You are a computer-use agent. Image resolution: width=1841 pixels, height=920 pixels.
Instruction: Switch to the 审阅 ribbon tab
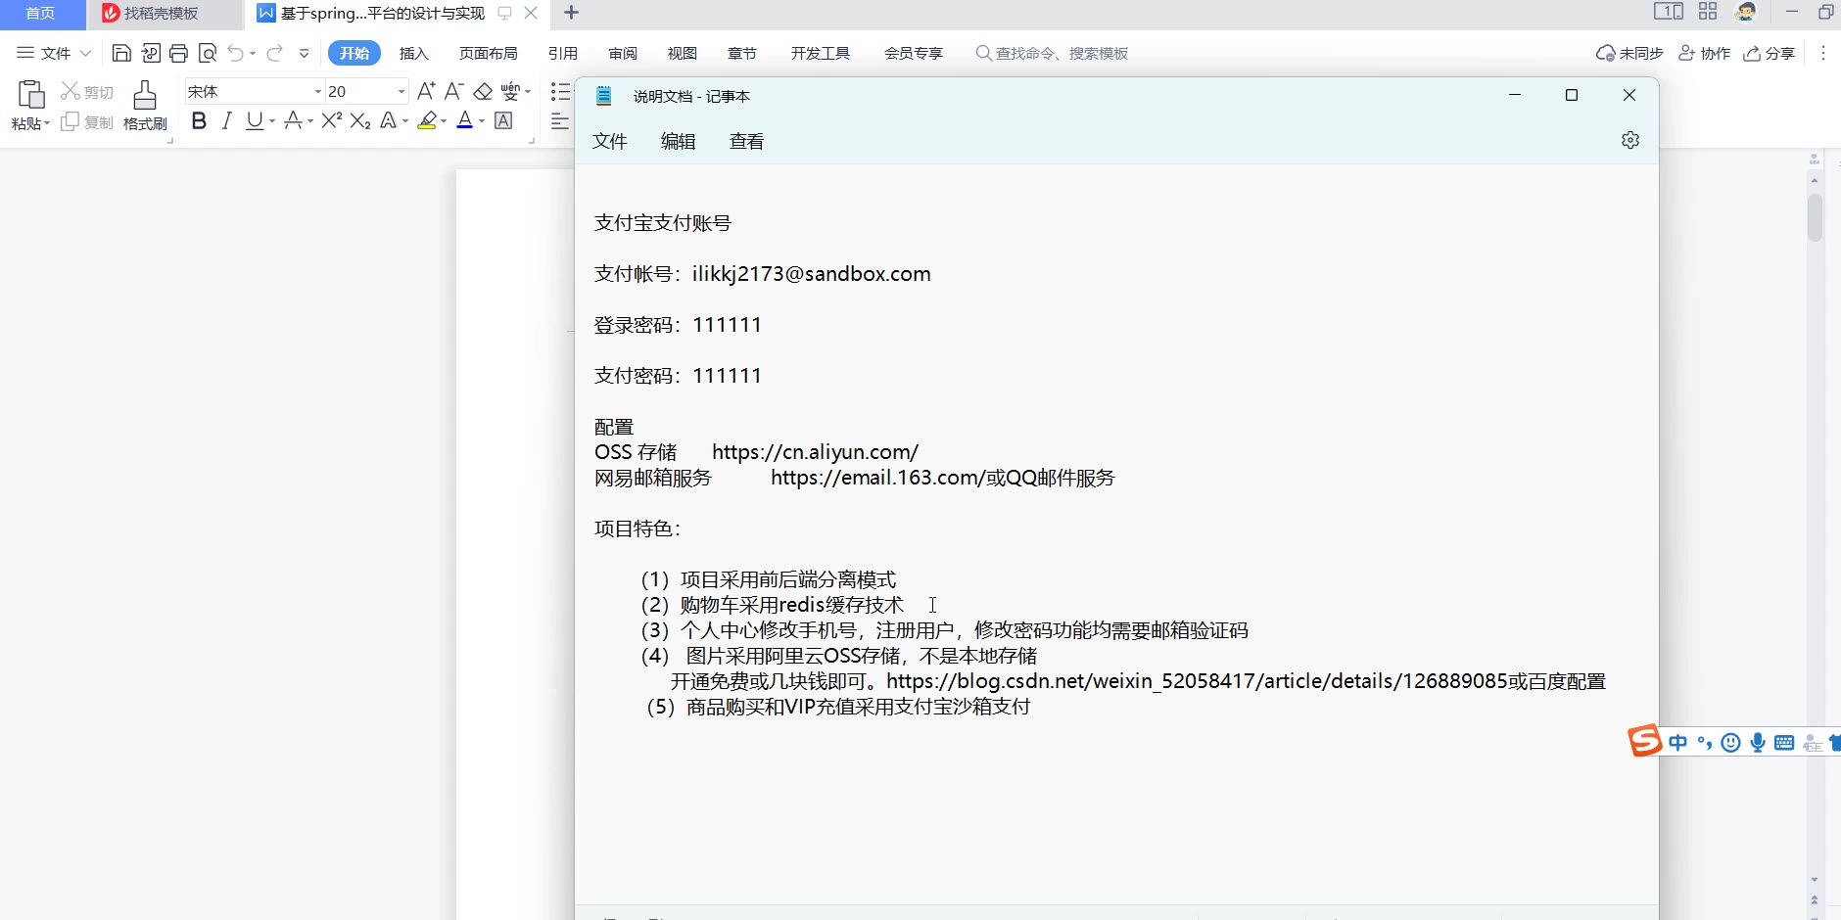623,53
